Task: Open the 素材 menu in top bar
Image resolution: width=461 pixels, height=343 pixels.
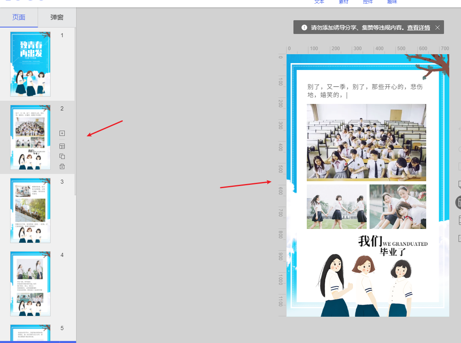Action: pos(343,2)
